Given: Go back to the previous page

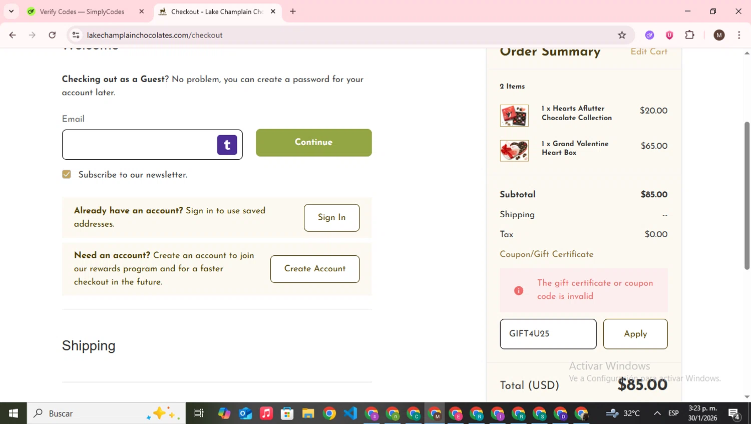Looking at the screenshot, I should click(x=13, y=35).
